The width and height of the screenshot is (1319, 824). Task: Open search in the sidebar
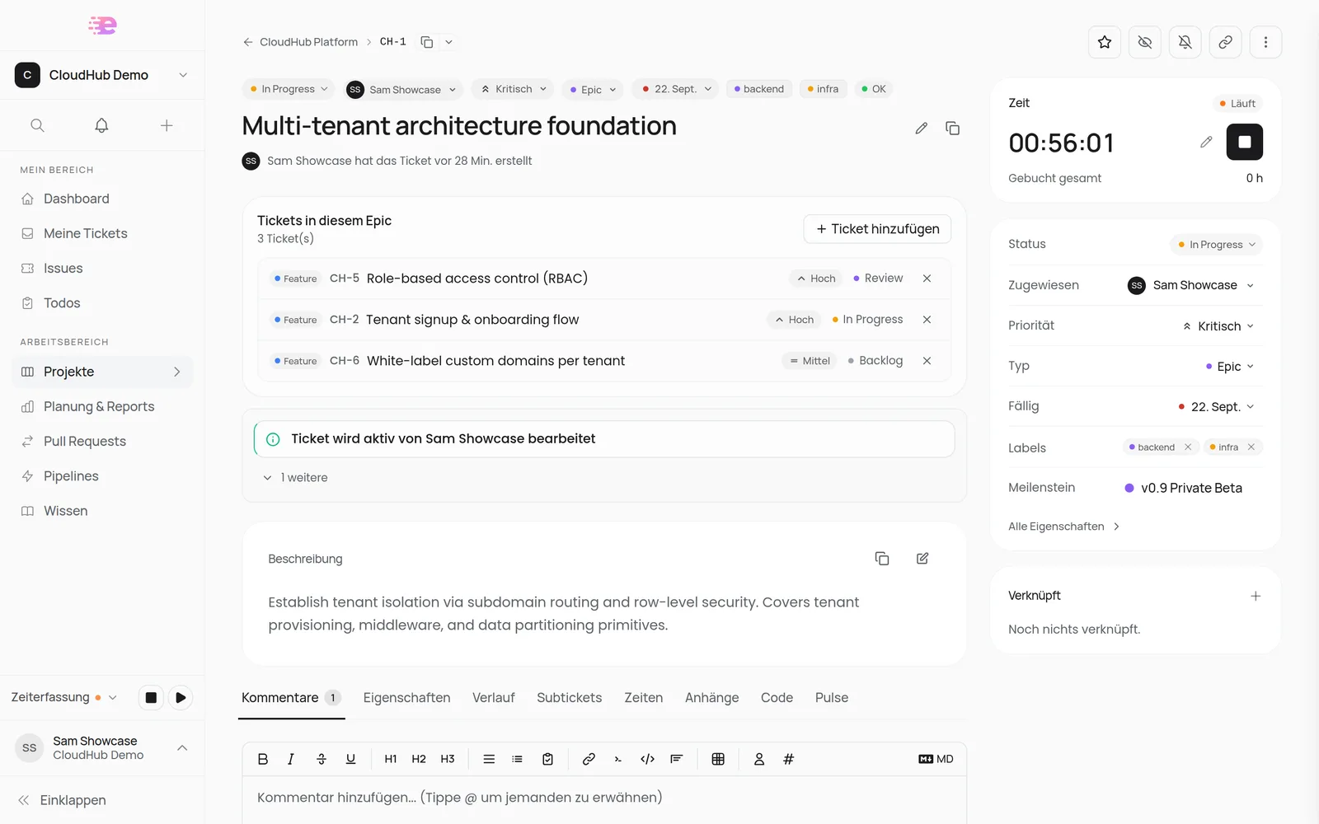click(x=37, y=125)
